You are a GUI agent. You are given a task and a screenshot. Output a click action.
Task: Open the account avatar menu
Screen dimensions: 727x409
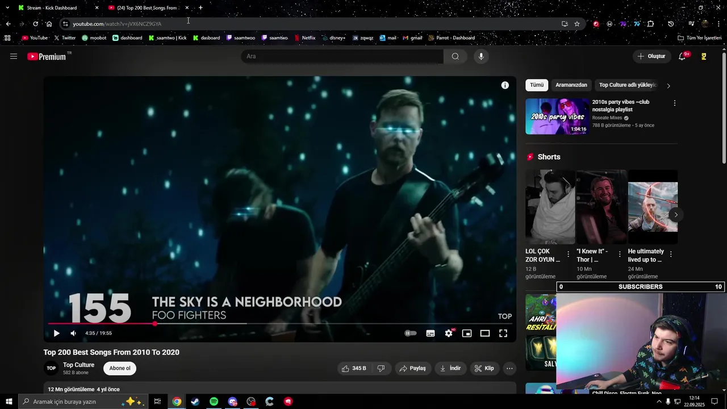click(x=704, y=56)
